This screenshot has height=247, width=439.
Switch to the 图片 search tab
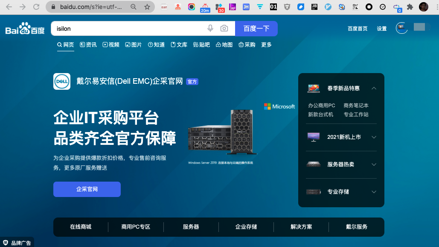pos(133,44)
